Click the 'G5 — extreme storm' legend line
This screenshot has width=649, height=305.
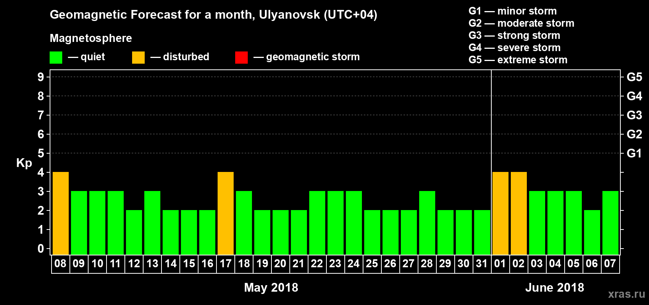518,60
